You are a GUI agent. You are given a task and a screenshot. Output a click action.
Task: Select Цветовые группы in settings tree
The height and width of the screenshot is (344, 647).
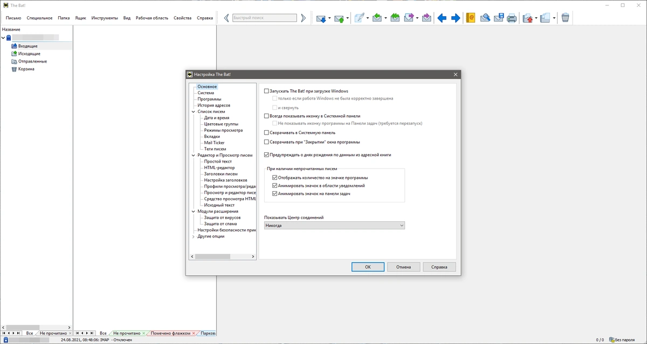(x=221, y=124)
